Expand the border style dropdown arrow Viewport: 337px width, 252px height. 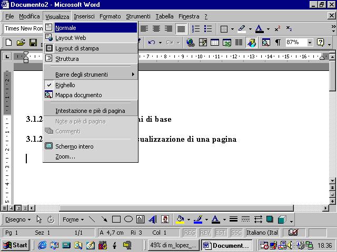coord(232,29)
